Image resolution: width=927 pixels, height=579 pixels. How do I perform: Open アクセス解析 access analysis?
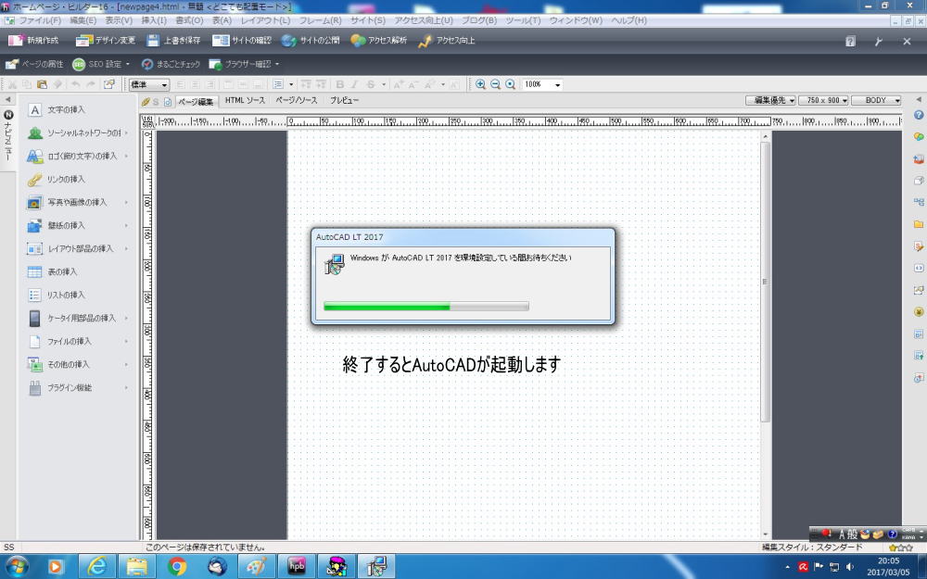click(x=378, y=41)
